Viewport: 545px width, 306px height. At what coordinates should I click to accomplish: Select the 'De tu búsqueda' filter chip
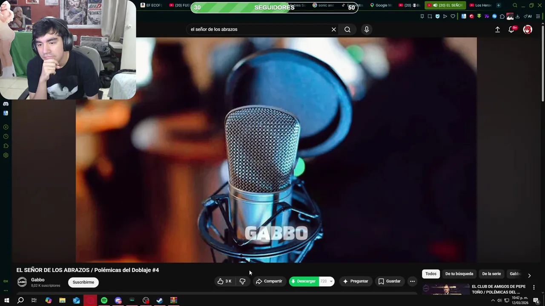click(x=459, y=274)
